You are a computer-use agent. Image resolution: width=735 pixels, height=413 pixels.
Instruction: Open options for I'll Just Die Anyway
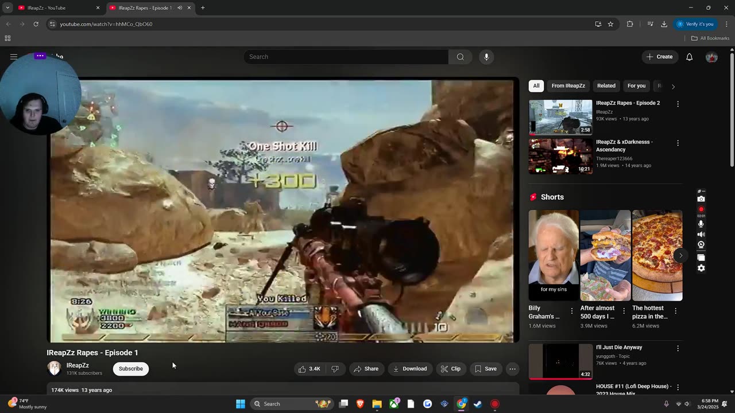pos(678,348)
